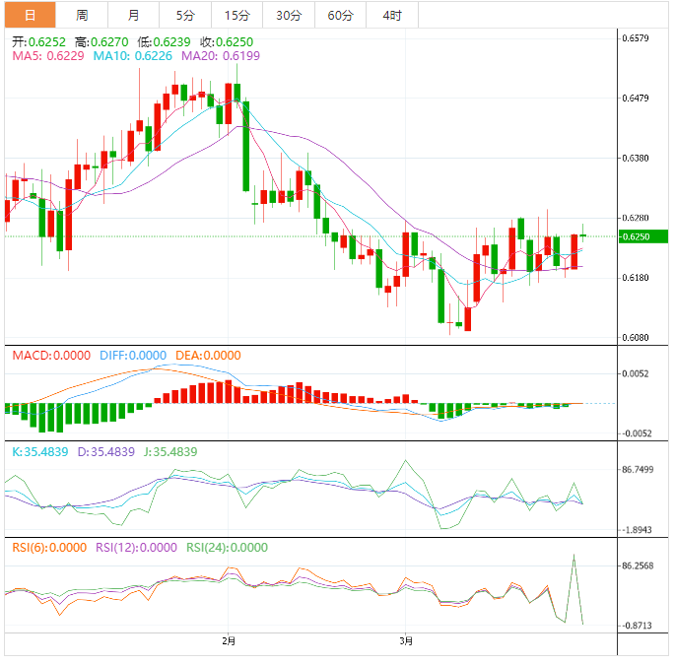Switch to the 日 daily chart tab

pos(30,15)
